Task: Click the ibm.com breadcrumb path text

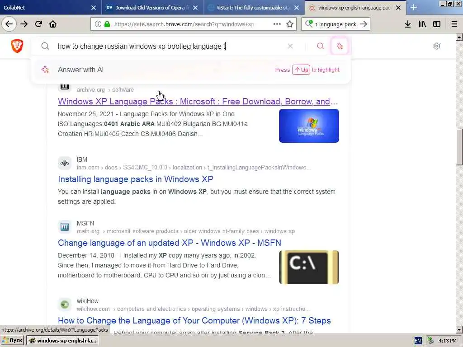Action: [x=194, y=168]
